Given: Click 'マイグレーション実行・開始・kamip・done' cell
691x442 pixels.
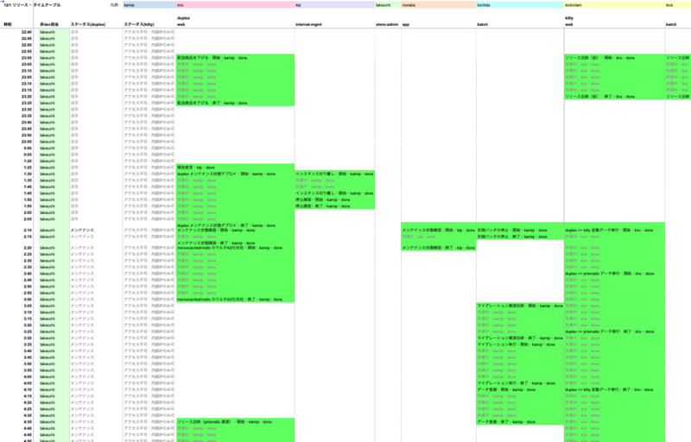Looking at the screenshot, I should click(x=520, y=344).
